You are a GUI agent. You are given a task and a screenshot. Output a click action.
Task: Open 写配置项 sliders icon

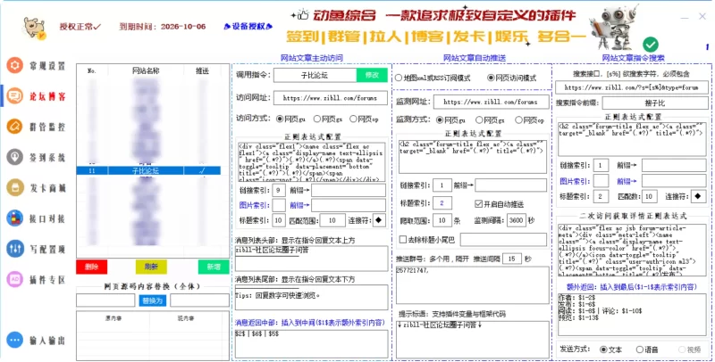[x=14, y=248]
